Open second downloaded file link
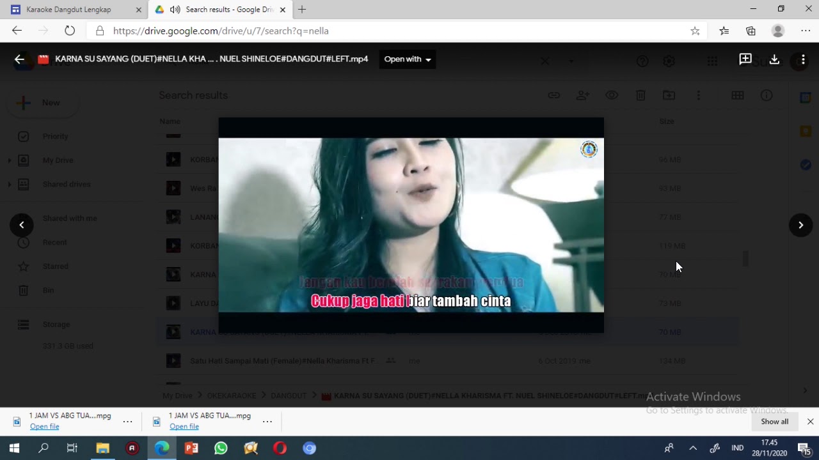This screenshot has width=819, height=460. (184, 426)
